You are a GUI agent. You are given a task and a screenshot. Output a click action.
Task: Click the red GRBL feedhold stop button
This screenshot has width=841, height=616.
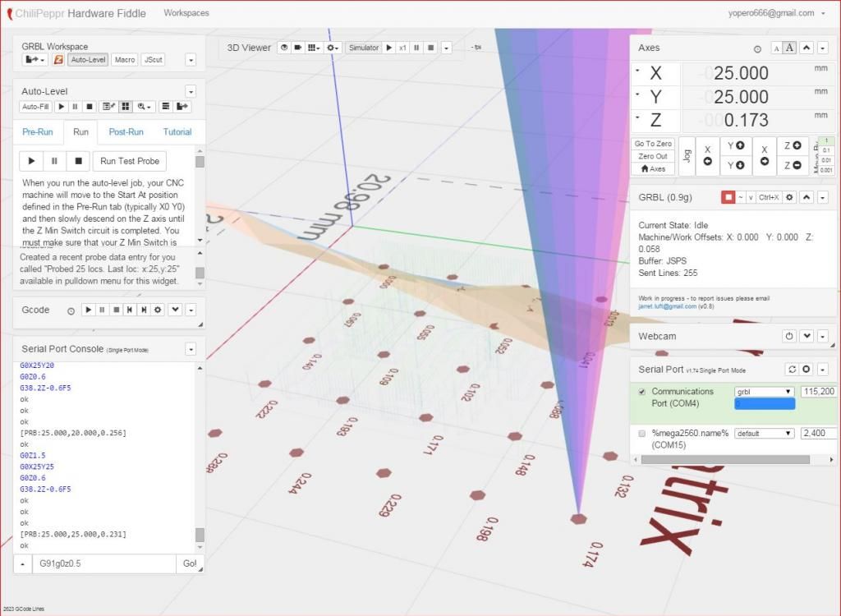pyautogui.click(x=728, y=197)
